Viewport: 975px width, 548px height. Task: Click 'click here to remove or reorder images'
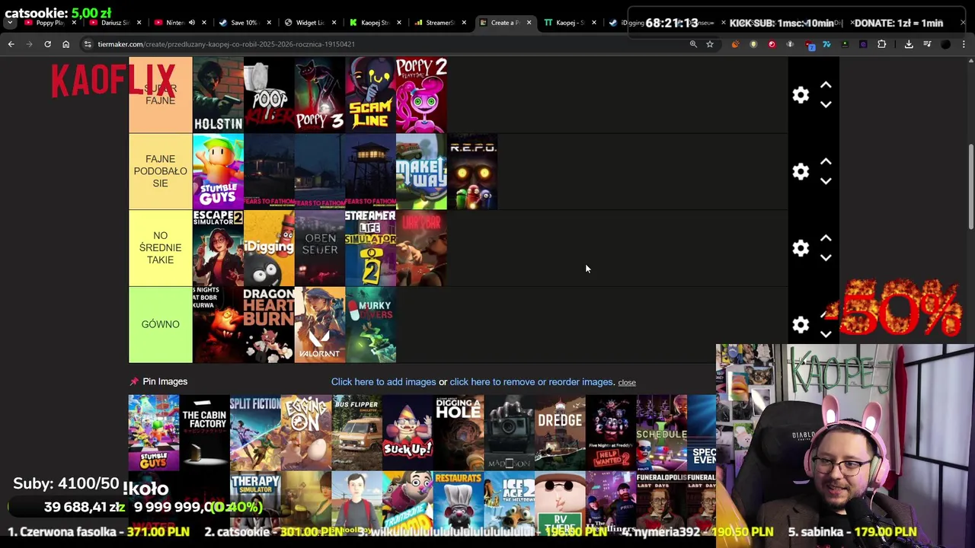(x=532, y=382)
